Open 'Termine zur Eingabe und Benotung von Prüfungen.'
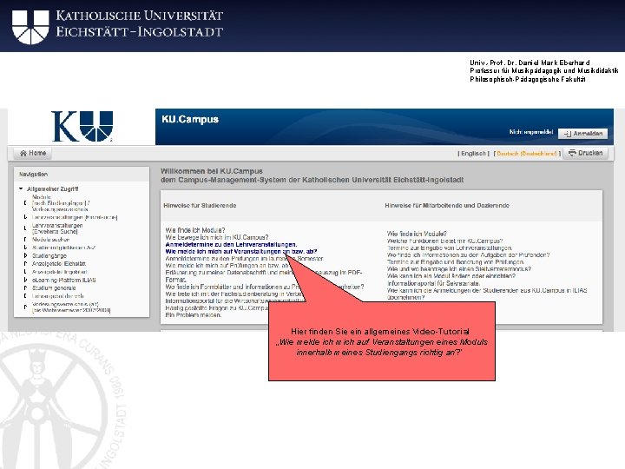Viewport: 625px width, 469px height. click(456, 262)
